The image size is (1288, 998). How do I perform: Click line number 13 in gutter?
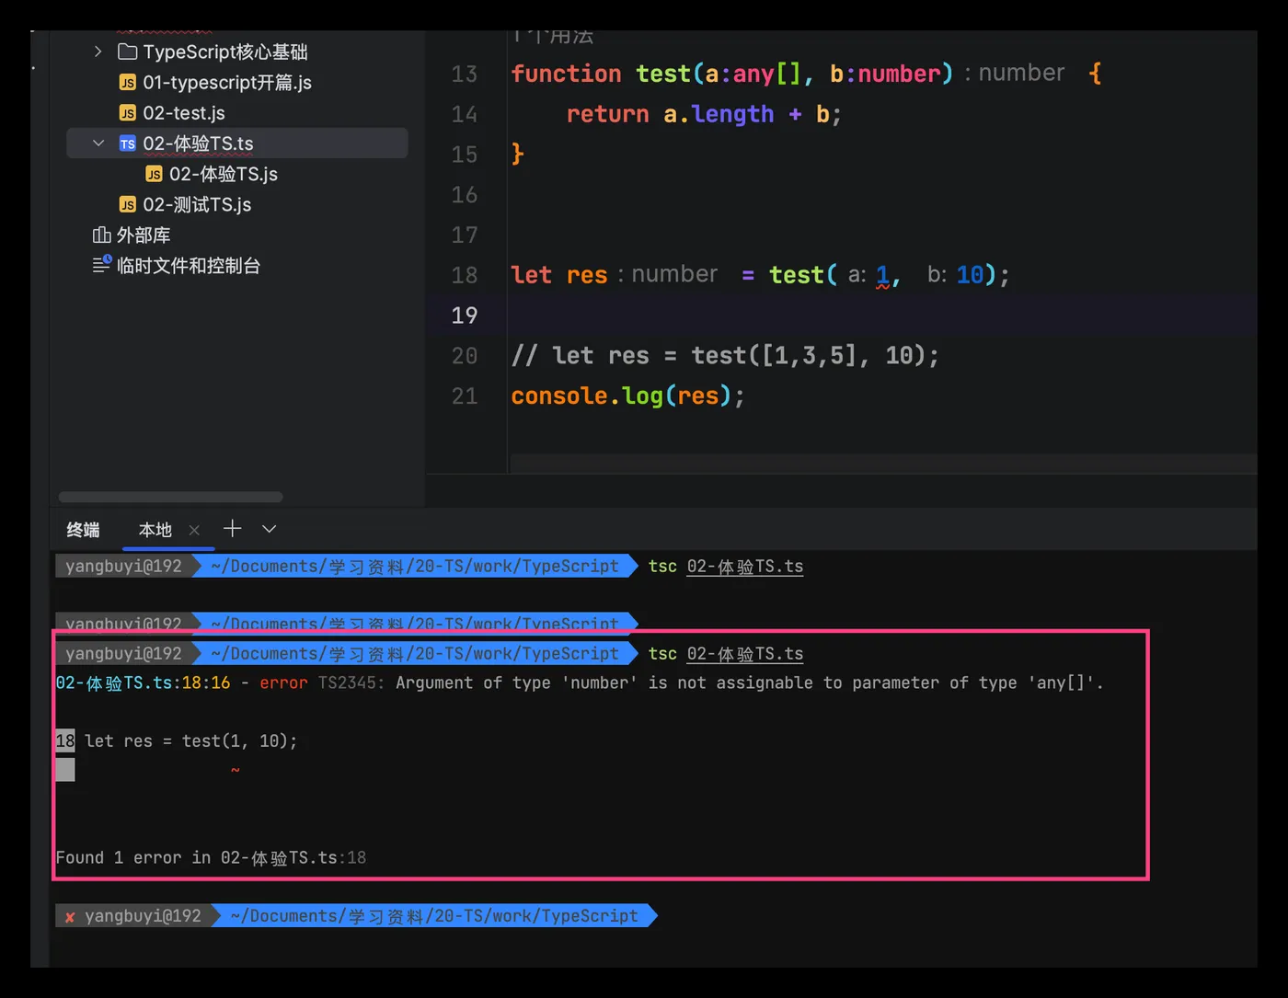click(x=465, y=74)
